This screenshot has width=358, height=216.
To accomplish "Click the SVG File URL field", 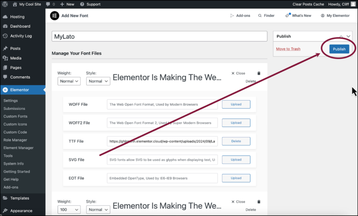I will (x=162, y=160).
